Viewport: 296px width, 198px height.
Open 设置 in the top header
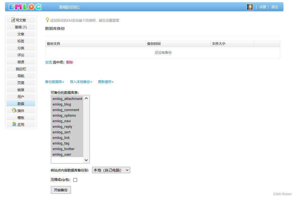click(x=263, y=7)
